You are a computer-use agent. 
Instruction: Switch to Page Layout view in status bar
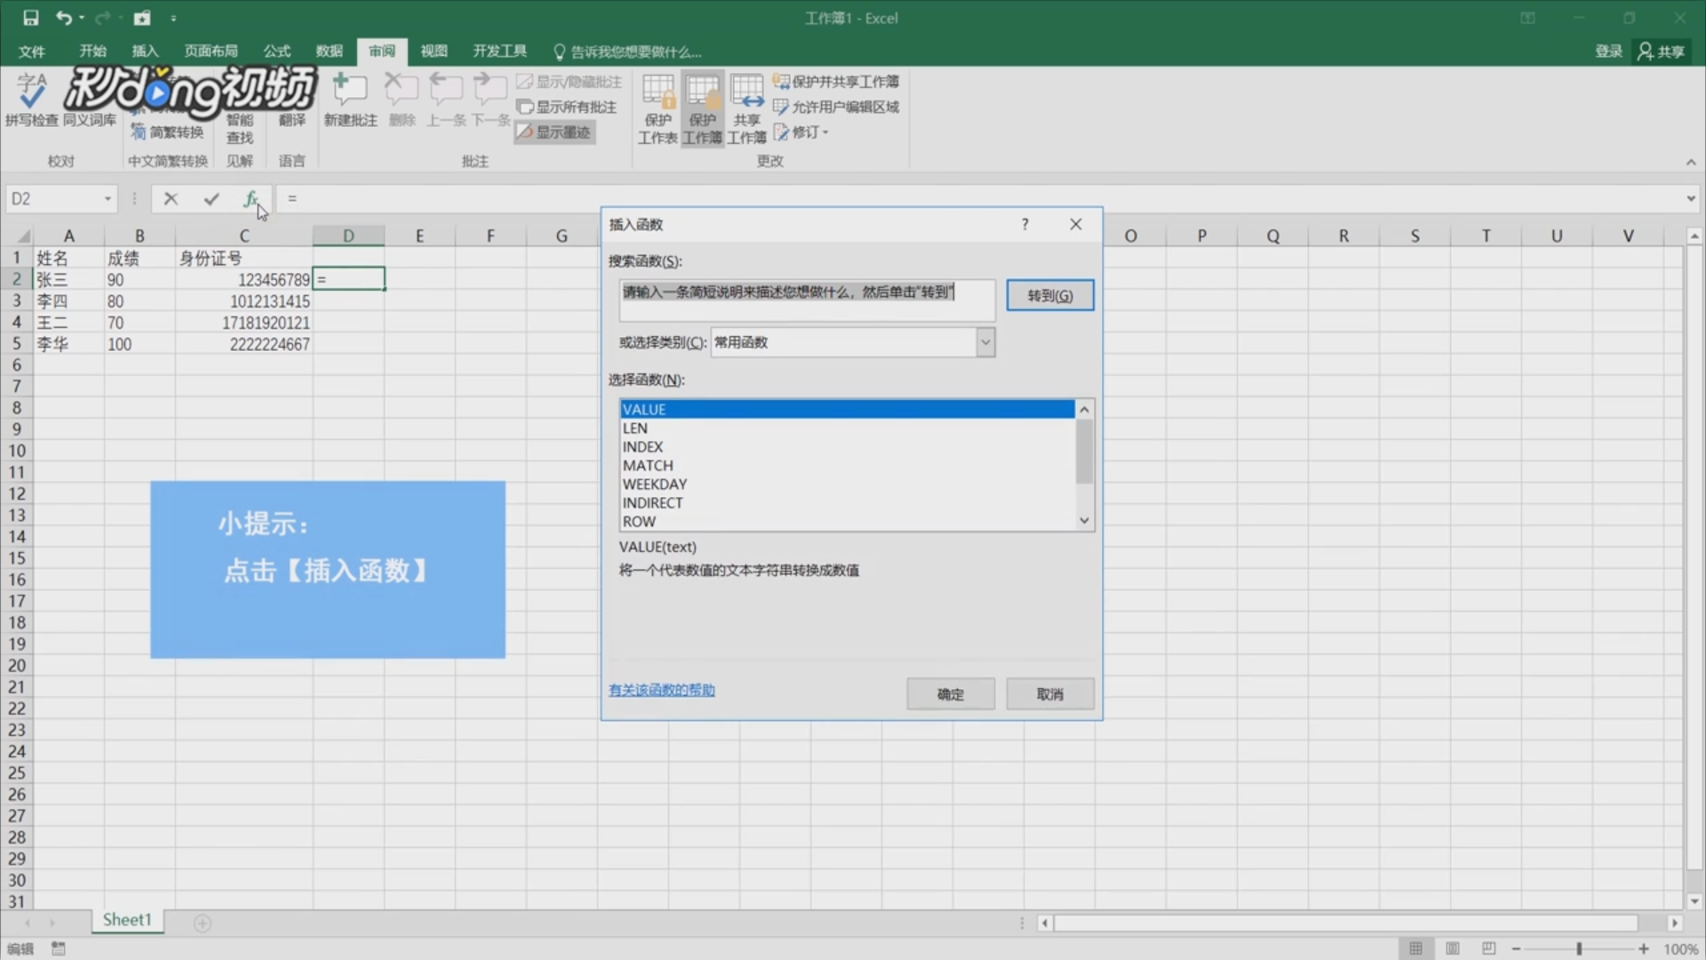[x=1453, y=948]
